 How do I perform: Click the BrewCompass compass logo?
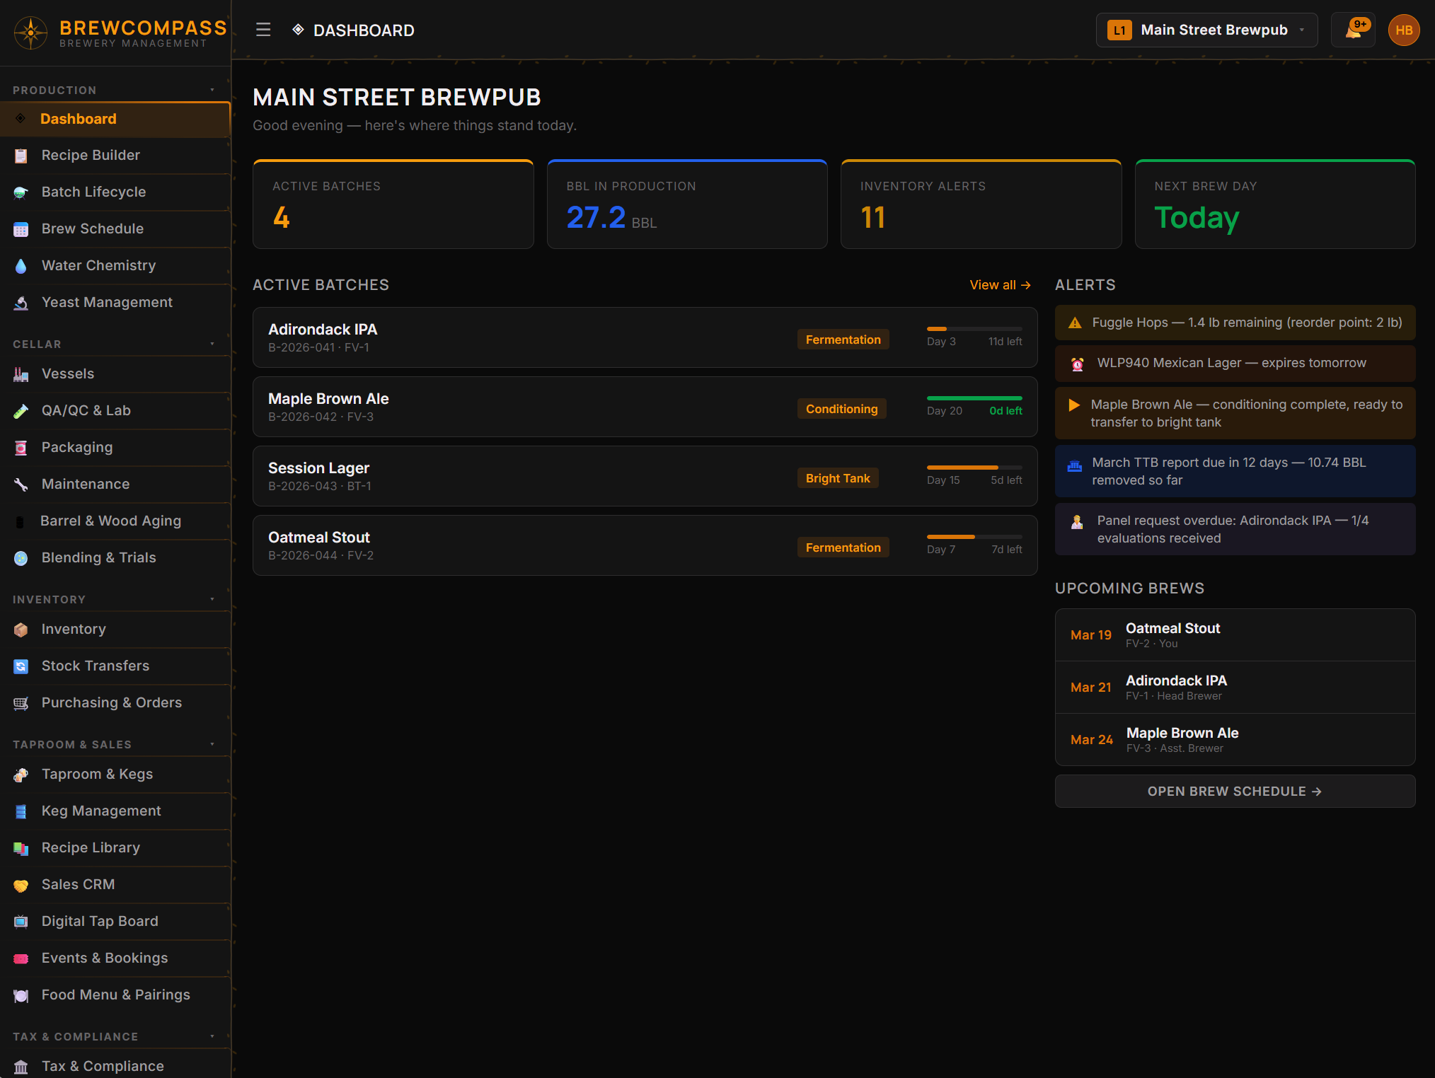pyautogui.click(x=30, y=33)
